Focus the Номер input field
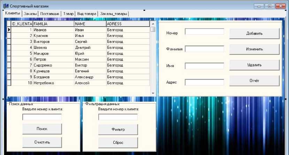Viewport: 289px width, 155px height. coord(204,32)
